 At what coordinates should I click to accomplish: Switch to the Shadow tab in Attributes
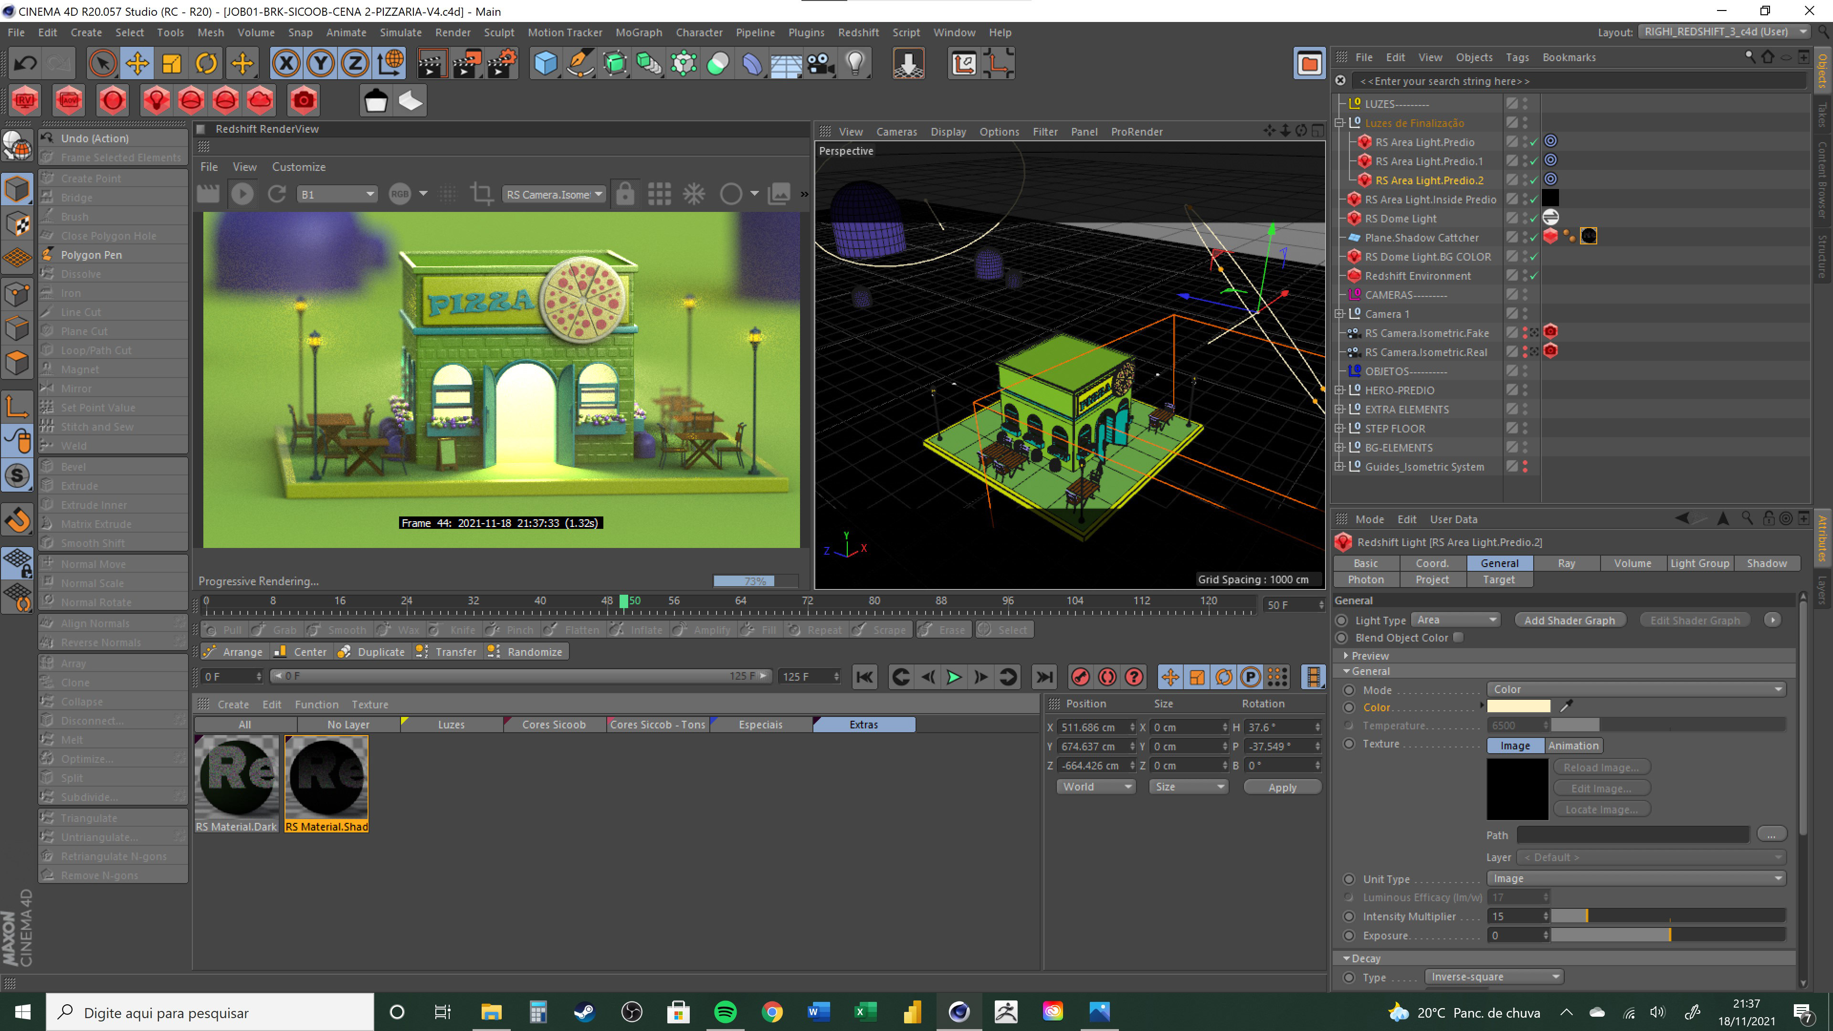(1766, 563)
